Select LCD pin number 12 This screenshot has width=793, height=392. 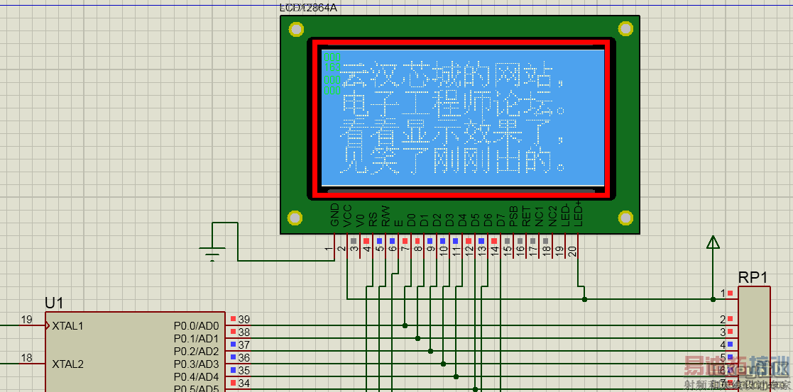(x=469, y=251)
